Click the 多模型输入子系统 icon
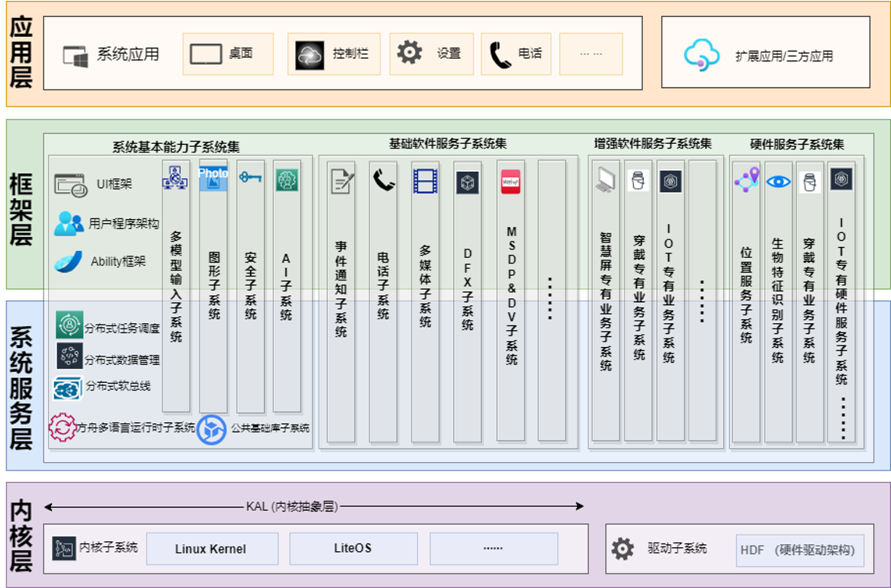The width and height of the screenshot is (891, 588). 175,178
